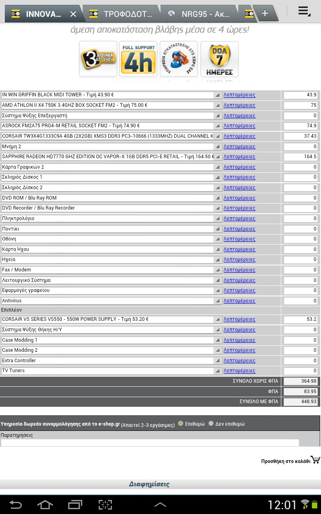Open the CORSAIR TW3X4G memory dropdown

point(112,136)
